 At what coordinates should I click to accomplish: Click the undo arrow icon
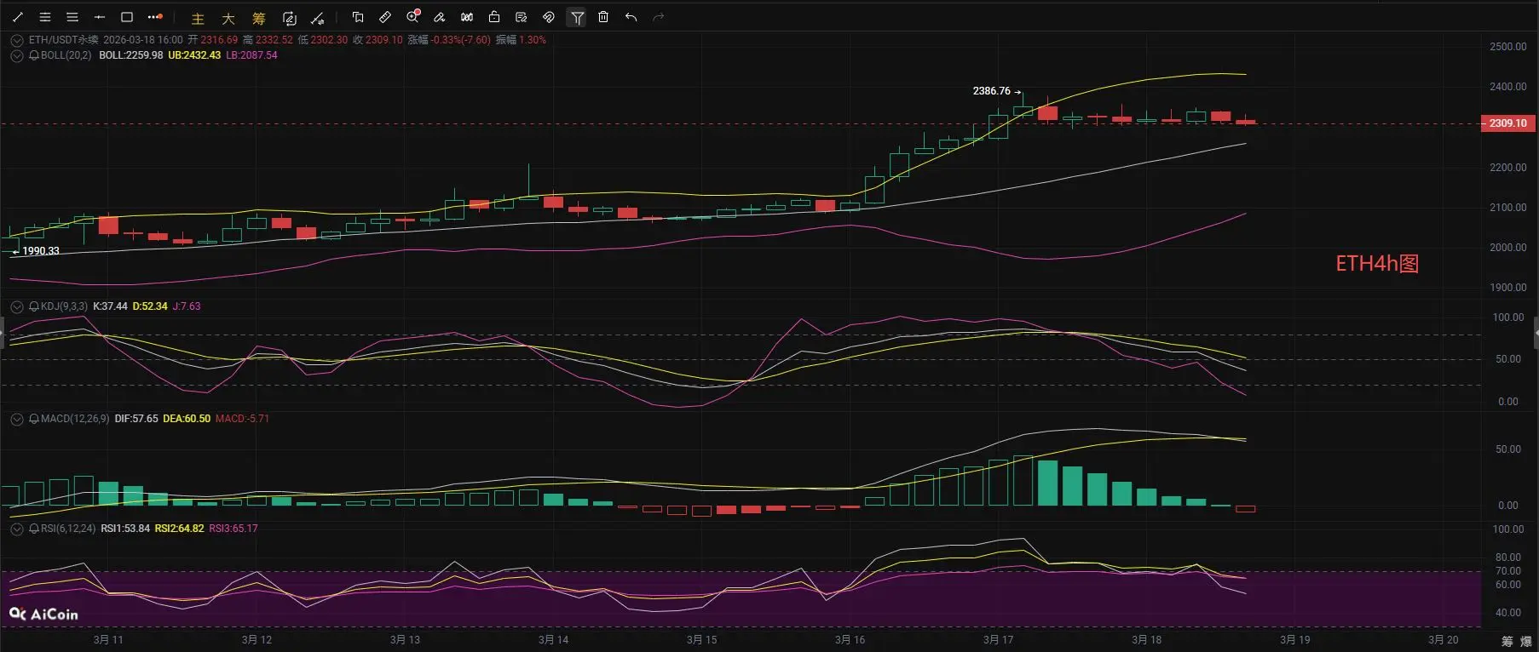click(631, 17)
